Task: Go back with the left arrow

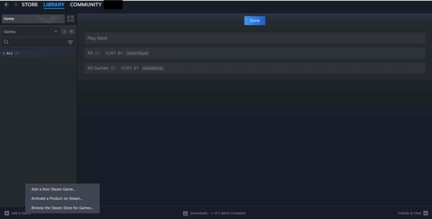Action: [6, 5]
